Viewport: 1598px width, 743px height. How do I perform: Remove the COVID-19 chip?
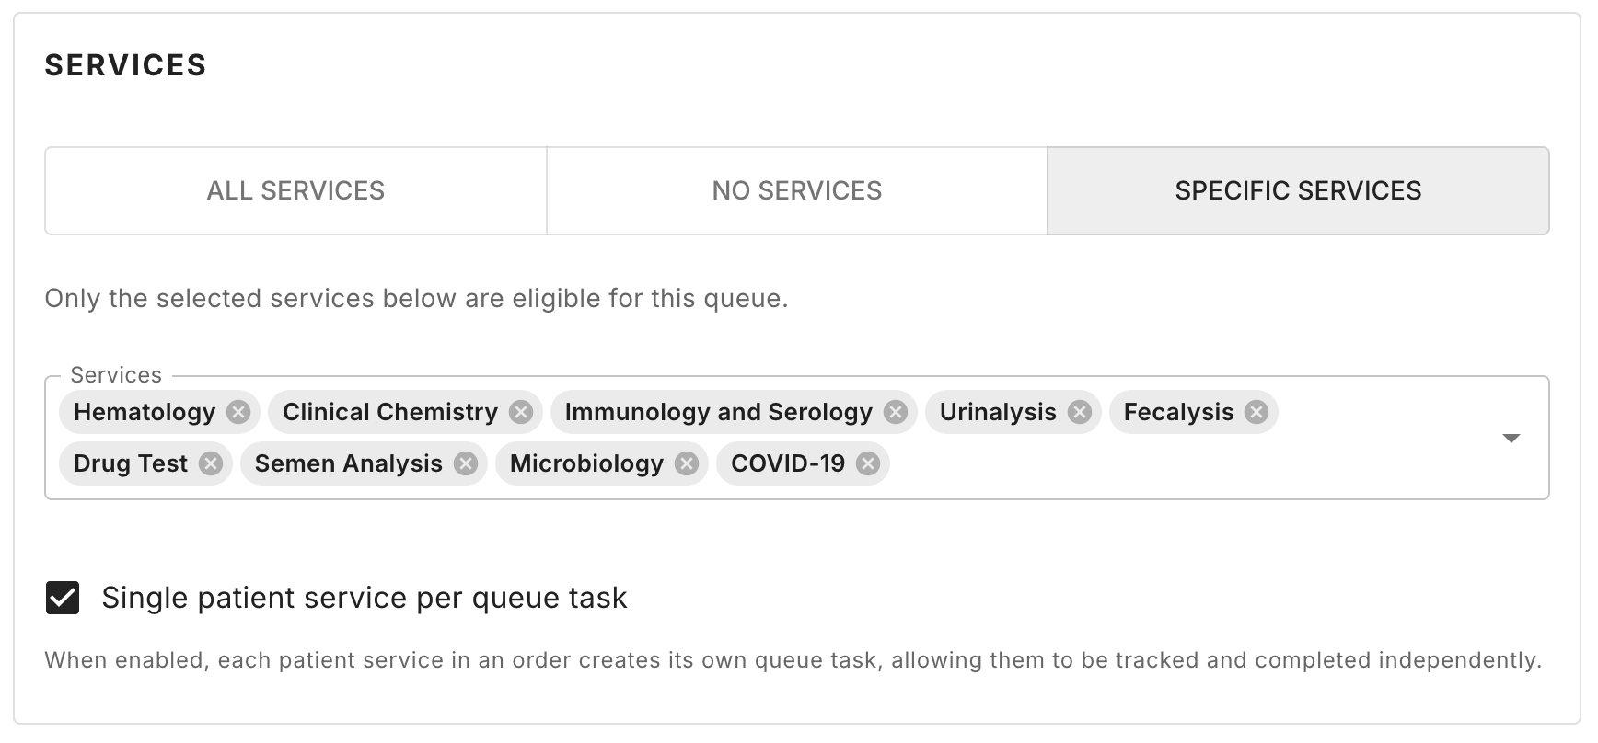click(868, 463)
